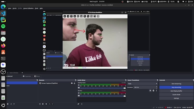Click the last icon in ETH-XGaze toolbar
Screen dimensions: 194x109
(x=98, y=16)
